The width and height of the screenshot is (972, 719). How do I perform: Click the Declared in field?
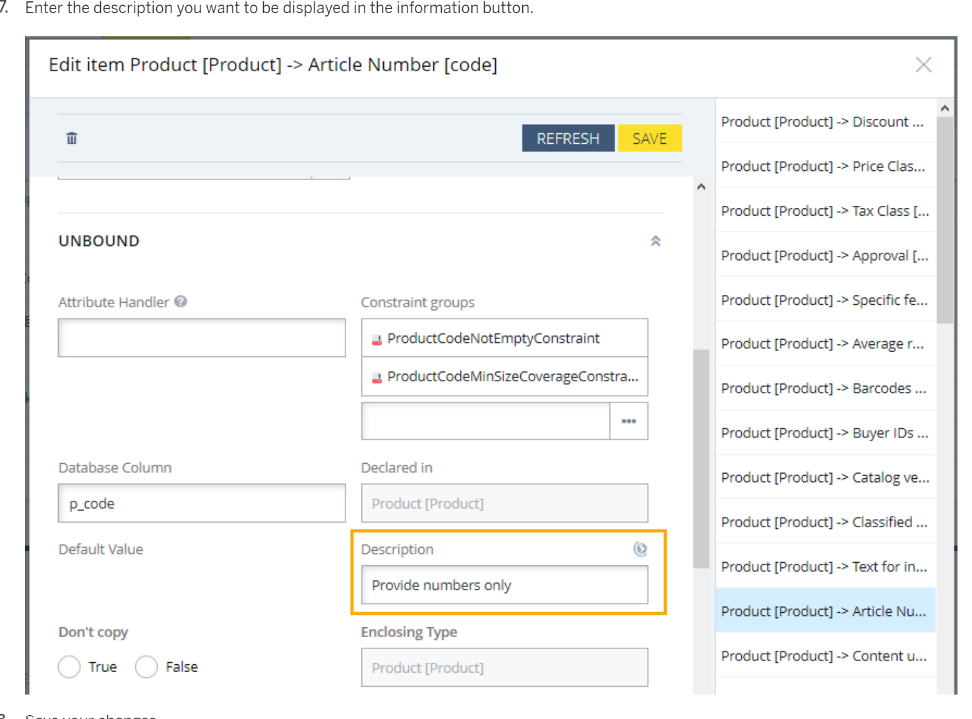(504, 503)
